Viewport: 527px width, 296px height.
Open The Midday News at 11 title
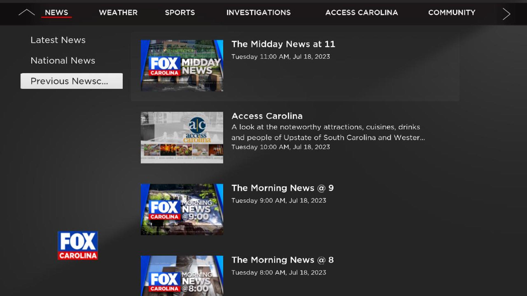pyautogui.click(x=283, y=44)
